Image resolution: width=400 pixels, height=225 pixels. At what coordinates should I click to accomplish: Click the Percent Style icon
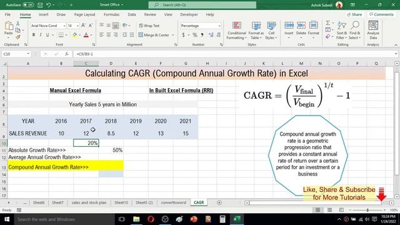(x=195, y=35)
